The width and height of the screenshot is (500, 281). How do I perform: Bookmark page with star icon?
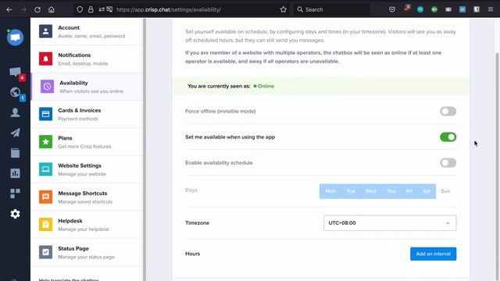[x=283, y=9]
